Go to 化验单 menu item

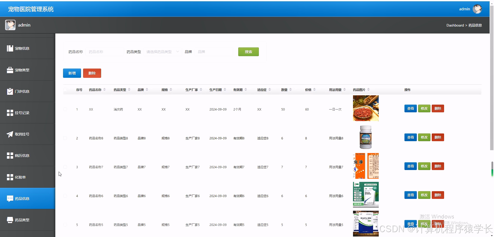tap(28, 177)
